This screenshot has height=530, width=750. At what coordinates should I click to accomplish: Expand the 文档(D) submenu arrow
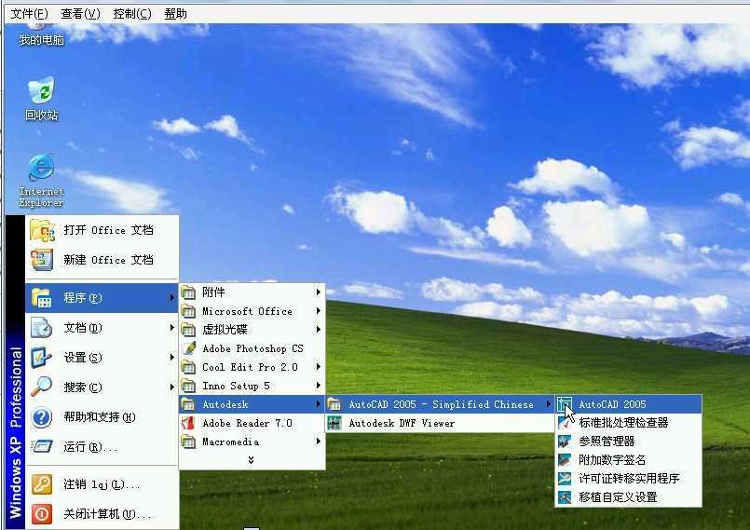coord(172,328)
